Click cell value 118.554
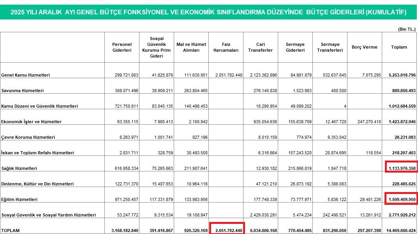 coord(373,153)
